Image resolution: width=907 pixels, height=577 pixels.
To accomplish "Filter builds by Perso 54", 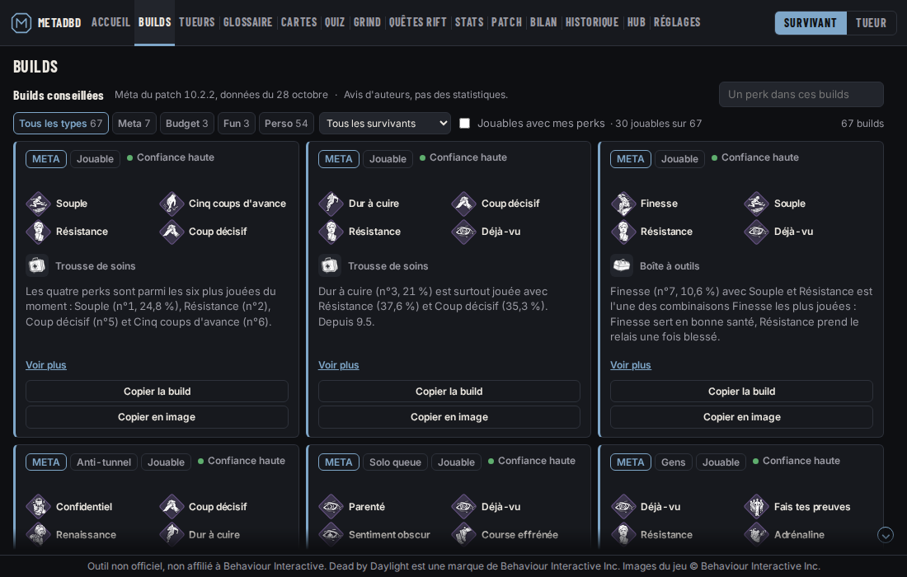I will pos(286,123).
